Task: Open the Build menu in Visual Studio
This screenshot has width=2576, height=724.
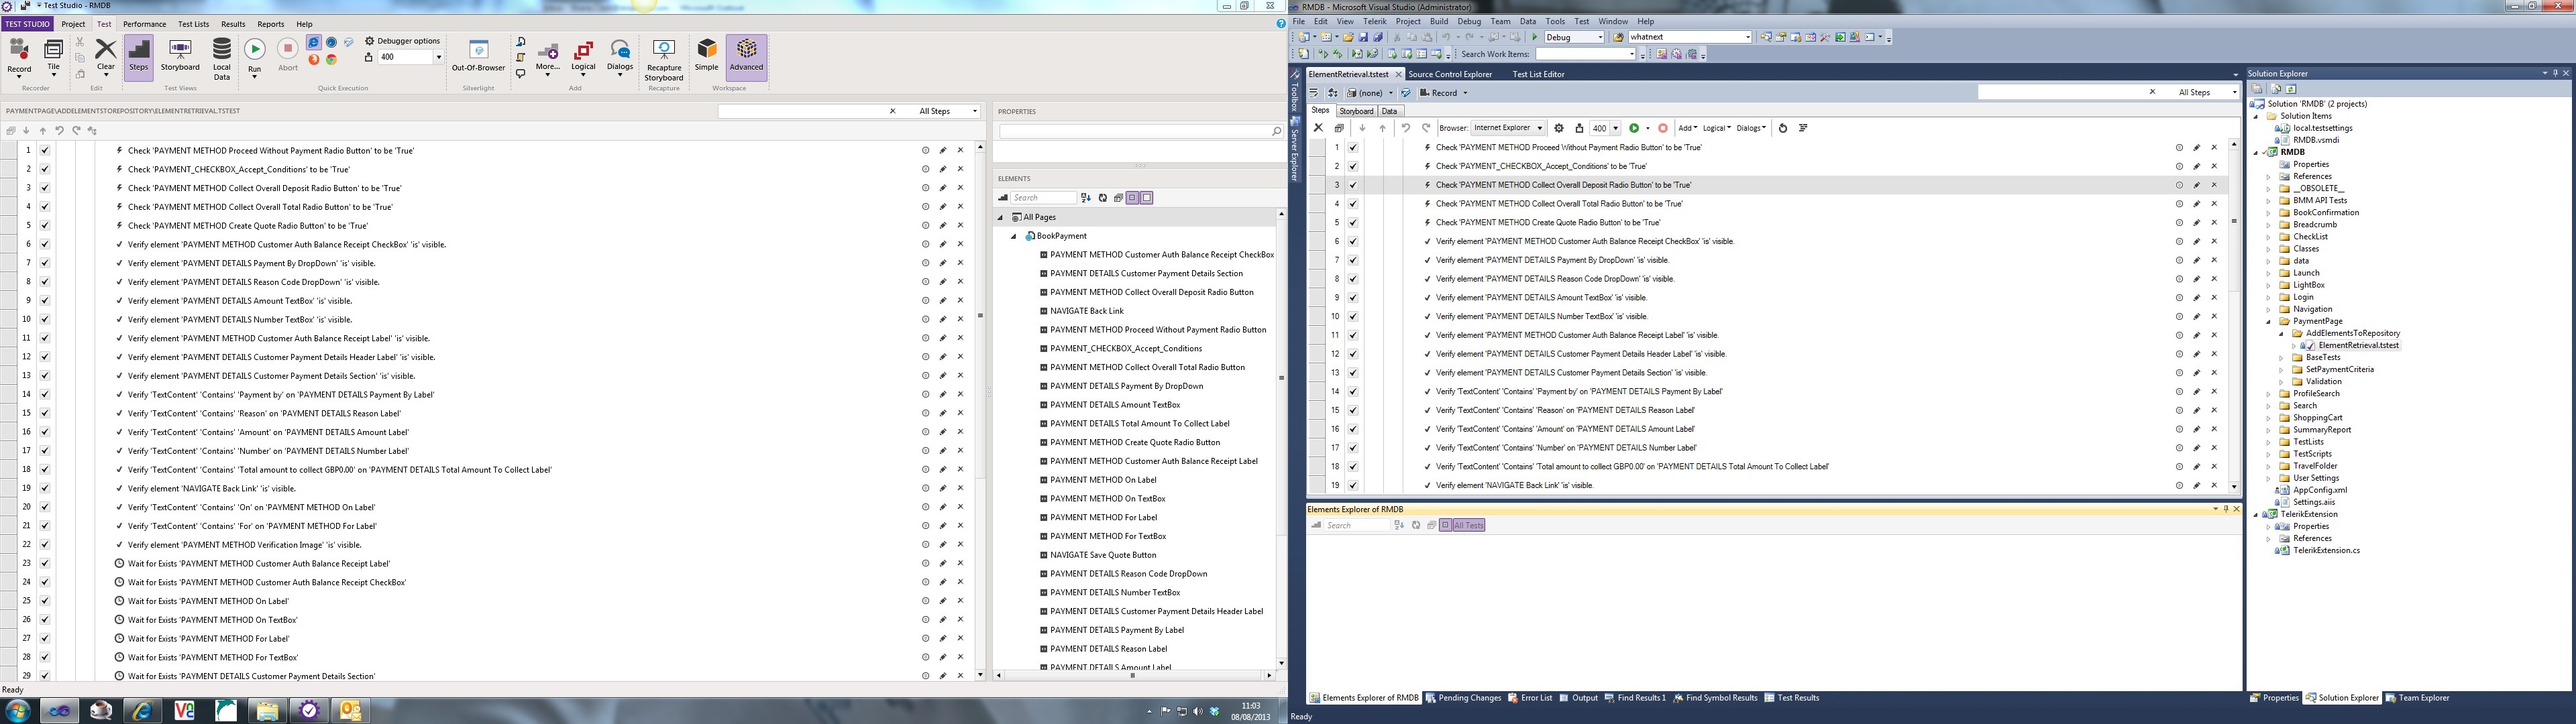Action: pyautogui.click(x=1438, y=21)
